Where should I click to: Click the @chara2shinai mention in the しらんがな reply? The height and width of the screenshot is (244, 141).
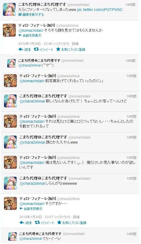coord(32,184)
